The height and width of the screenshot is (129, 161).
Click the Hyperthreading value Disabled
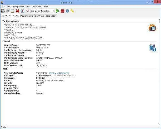40,93
